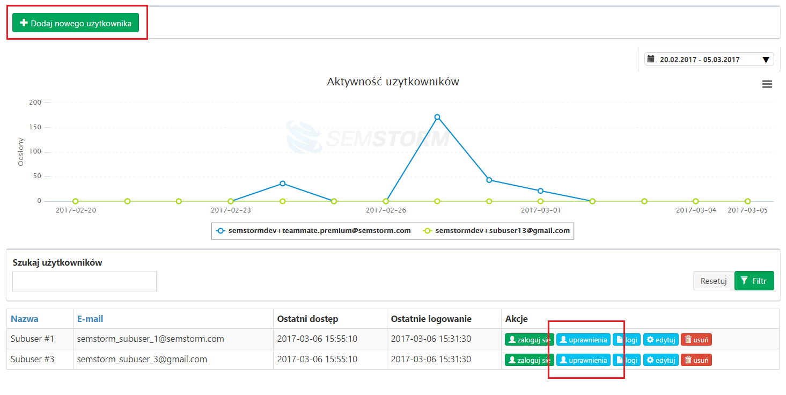Open uprawnienia for Subuser #1
The width and height of the screenshot is (786, 395).
pos(583,340)
